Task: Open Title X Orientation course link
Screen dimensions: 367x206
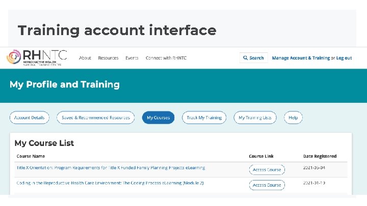Action: pos(111,168)
